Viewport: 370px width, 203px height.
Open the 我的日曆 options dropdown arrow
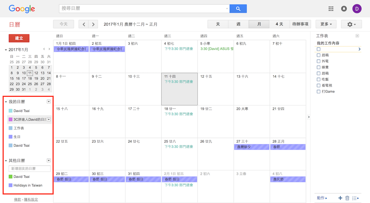coord(48,102)
